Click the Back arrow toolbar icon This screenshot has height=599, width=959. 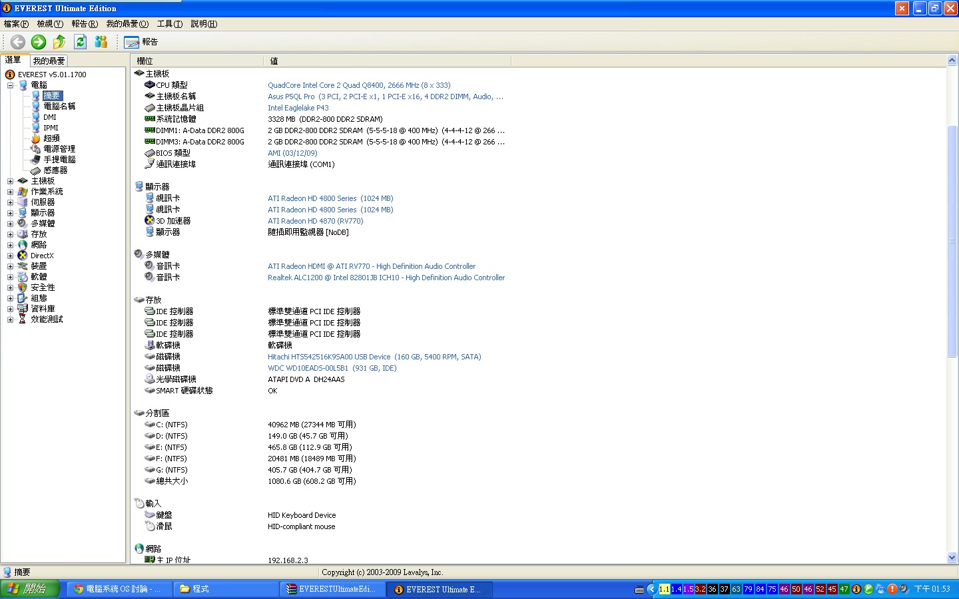(18, 42)
